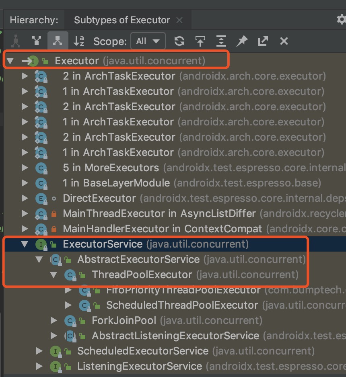Select the Subtypes of Executor tab
346x377 pixels.
point(122,20)
